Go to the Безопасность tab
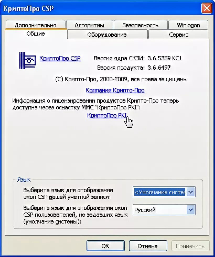This screenshot has height=257, width=215. point(141,25)
